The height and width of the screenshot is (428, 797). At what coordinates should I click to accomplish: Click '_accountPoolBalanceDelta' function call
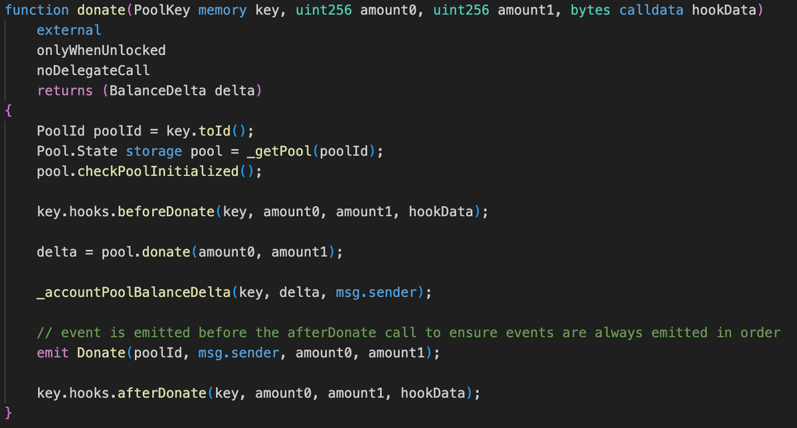(x=133, y=292)
